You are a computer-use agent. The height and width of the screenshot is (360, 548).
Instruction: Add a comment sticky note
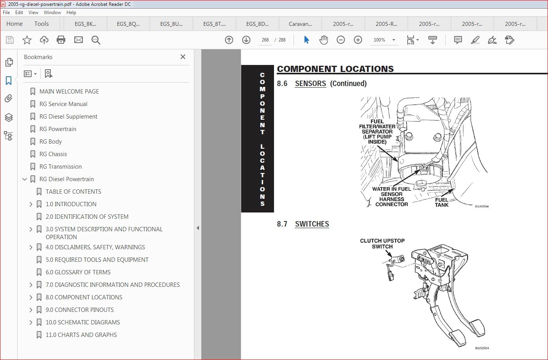(458, 40)
